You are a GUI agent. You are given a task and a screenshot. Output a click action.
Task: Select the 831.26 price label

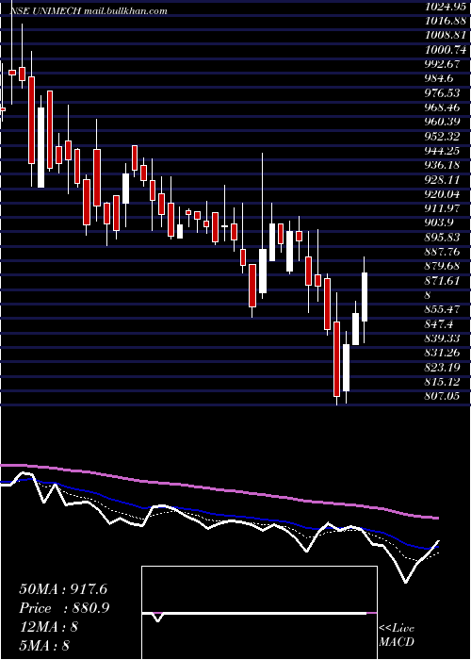[443, 353]
